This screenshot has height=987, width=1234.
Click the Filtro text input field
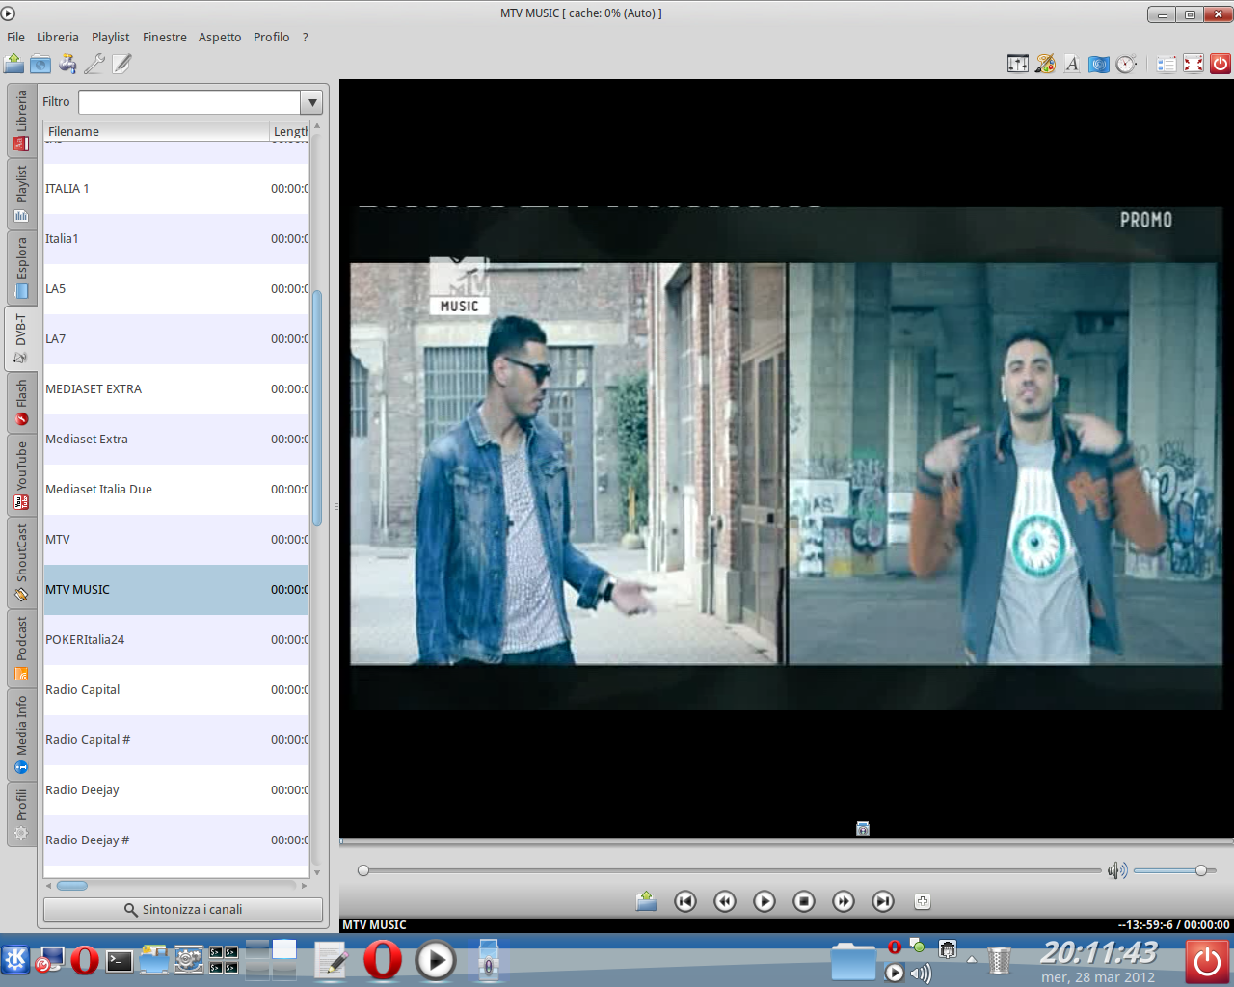tap(190, 102)
